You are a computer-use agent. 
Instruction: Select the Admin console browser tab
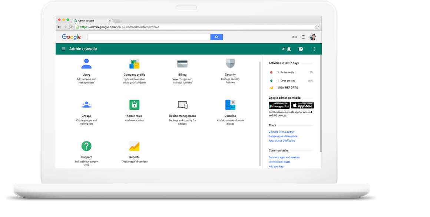(91, 21)
